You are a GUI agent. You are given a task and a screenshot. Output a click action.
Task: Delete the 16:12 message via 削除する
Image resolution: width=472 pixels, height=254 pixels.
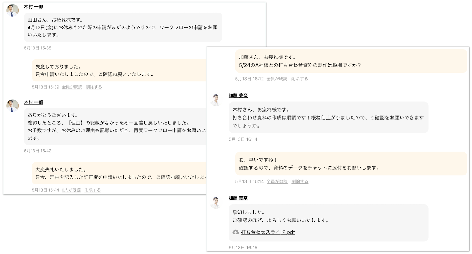[x=300, y=79]
